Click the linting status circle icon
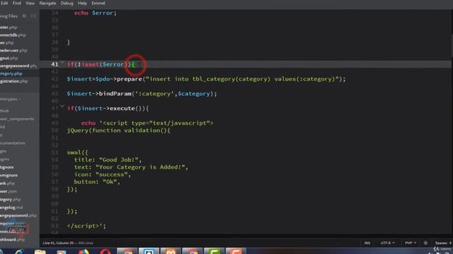The image size is (453, 254). click(425, 243)
